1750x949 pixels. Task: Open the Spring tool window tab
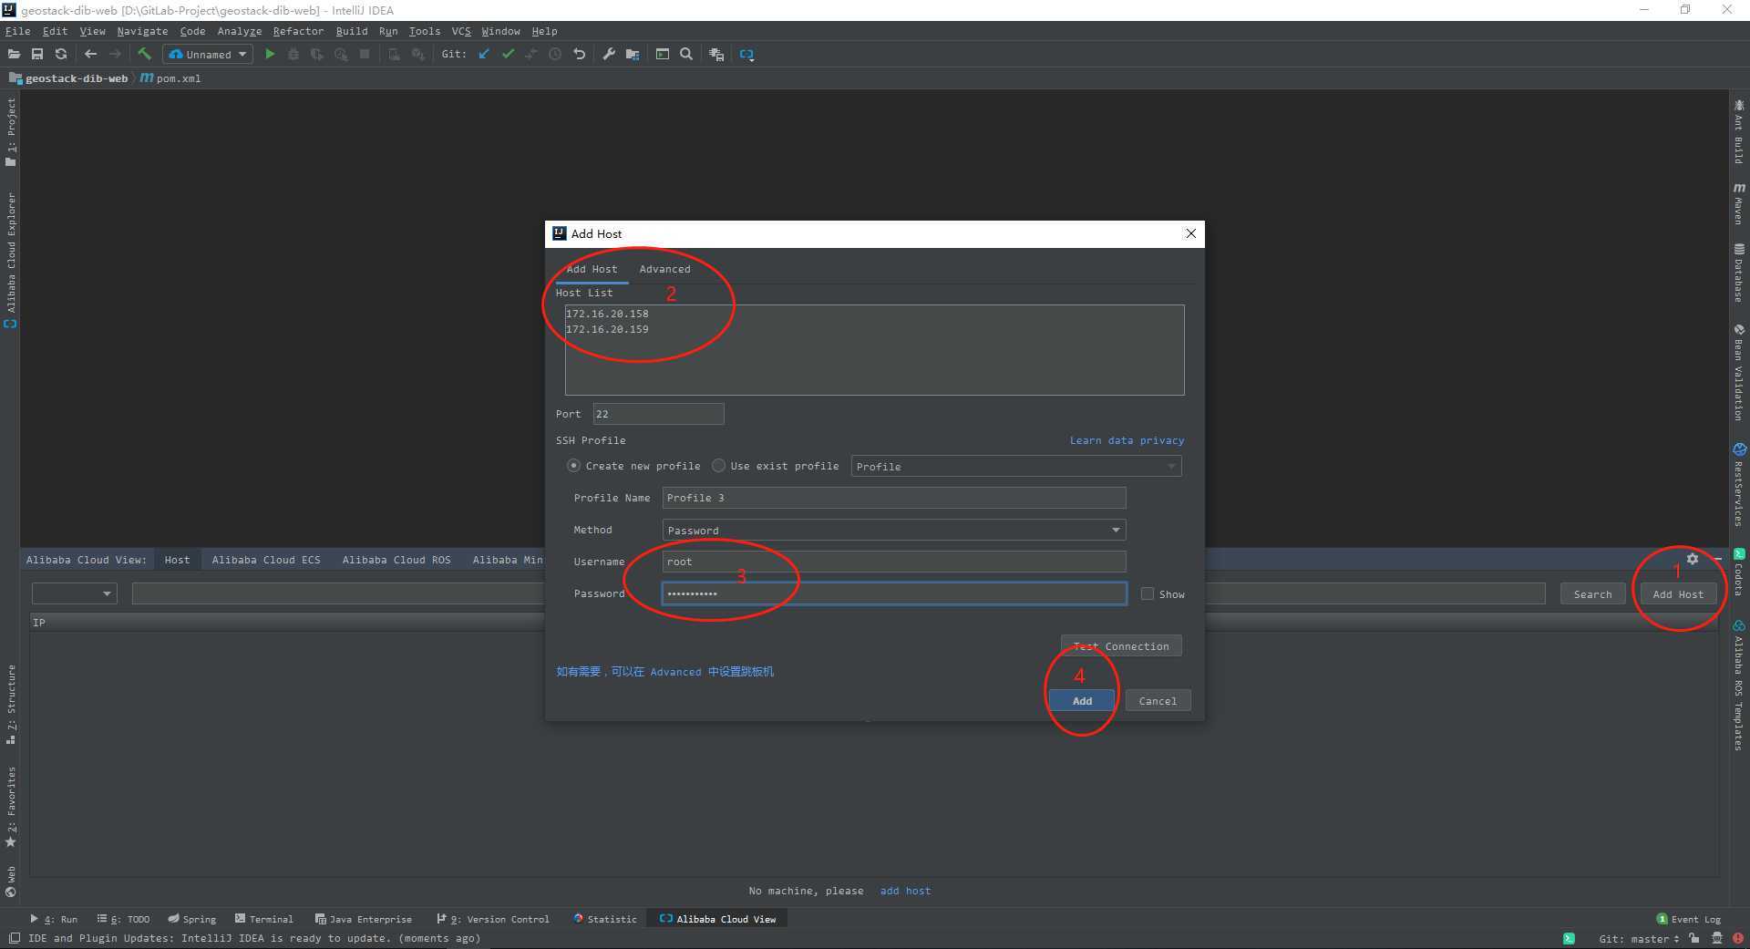click(192, 919)
